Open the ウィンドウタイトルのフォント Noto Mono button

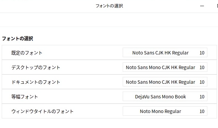(165, 111)
